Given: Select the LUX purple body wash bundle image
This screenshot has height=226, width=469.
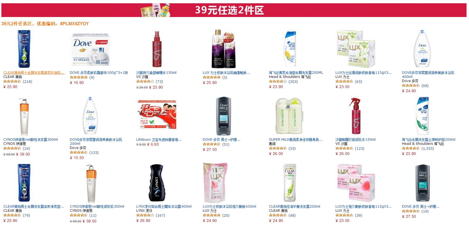Looking at the screenshot, I should coord(224,49).
